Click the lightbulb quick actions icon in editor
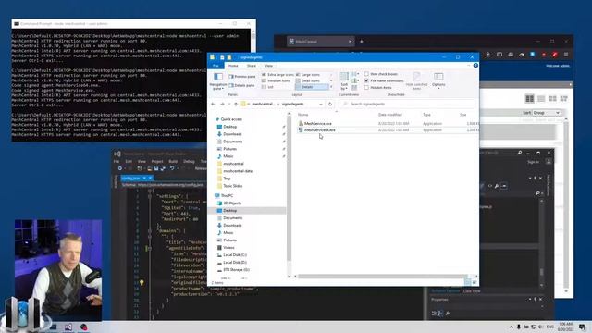The width and height of the screenshot is (592, 333). pyautogui.click(x=142, y=282)
